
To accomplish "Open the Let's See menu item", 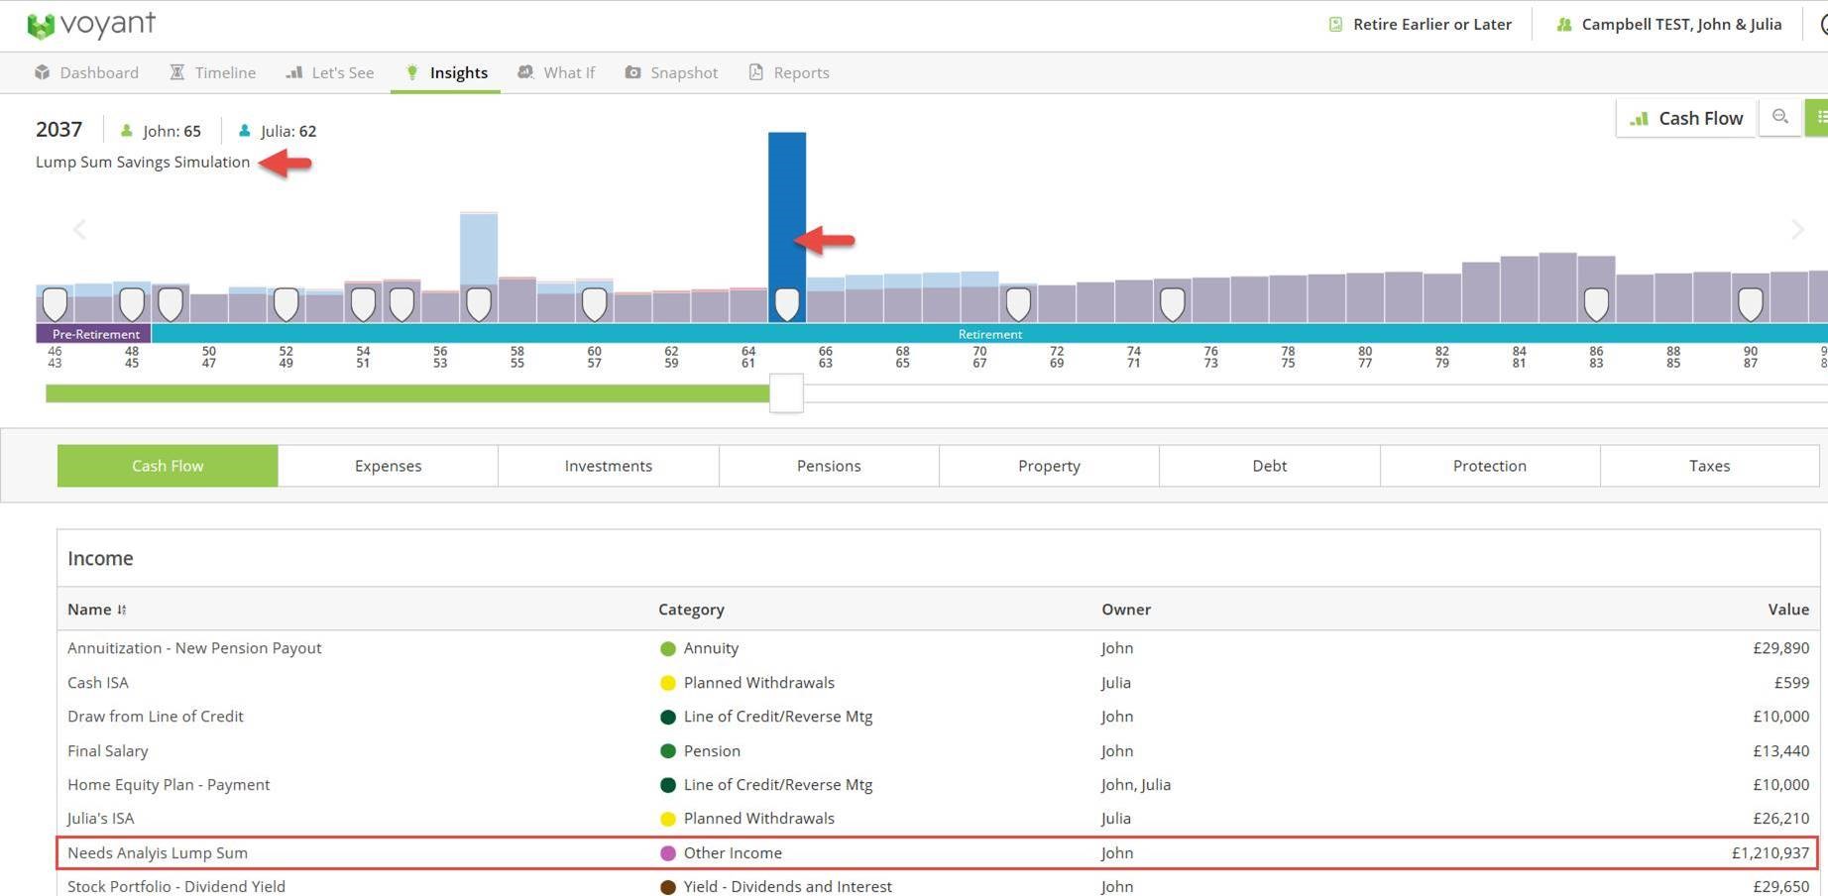I will (x=330, y=72).
